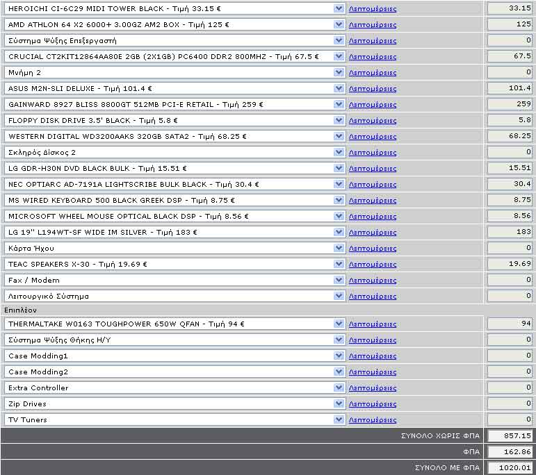The image size is (536, 475).
Task: Open Λεπτομέρειες link for TEAC SPEAKERS row
Action: pyautogui.click(x=373, y=265)
